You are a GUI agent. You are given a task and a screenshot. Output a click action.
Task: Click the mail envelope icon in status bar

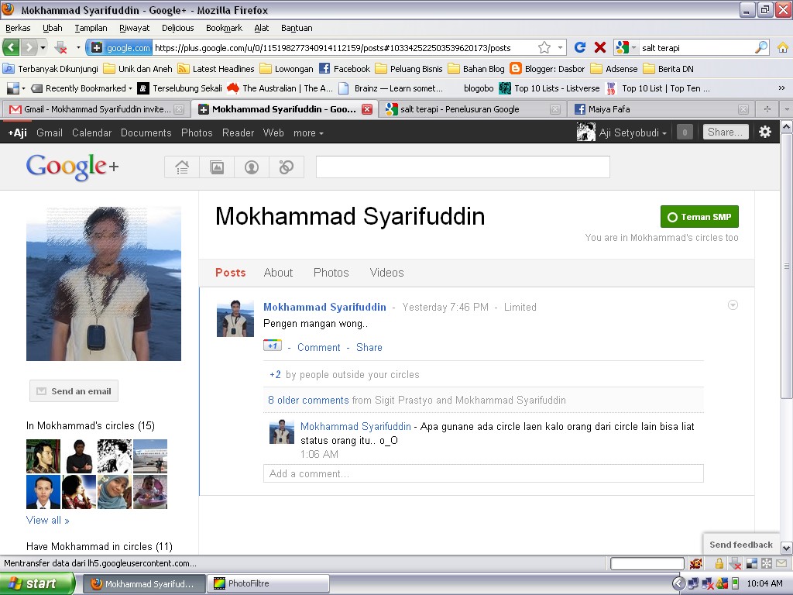(x=782, y=563)
